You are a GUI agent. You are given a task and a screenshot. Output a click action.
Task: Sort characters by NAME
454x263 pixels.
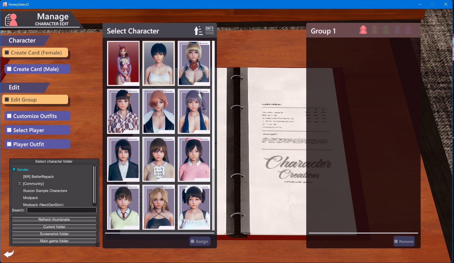210,33
